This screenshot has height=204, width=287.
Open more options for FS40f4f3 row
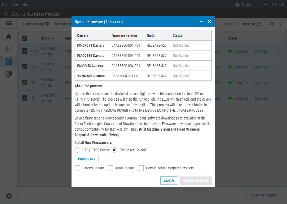pyautogui.click(x=277, y=67)
